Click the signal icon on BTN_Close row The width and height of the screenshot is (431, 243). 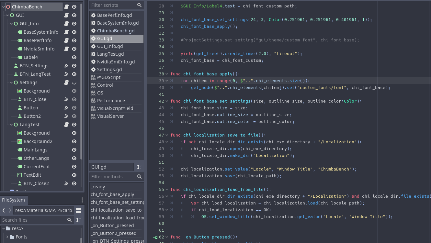pyautogui.click(x=66, y=99)
